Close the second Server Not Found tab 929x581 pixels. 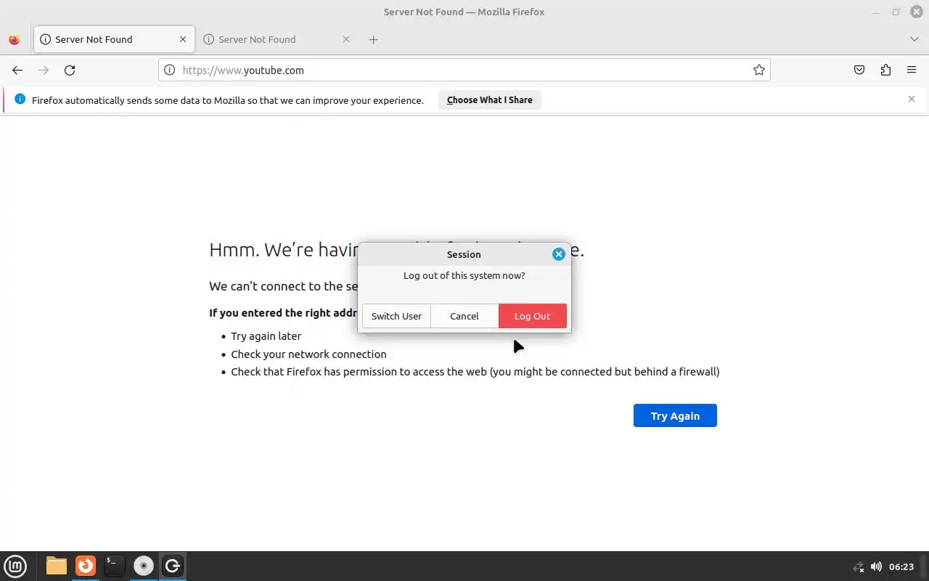(x=346, y=39)
